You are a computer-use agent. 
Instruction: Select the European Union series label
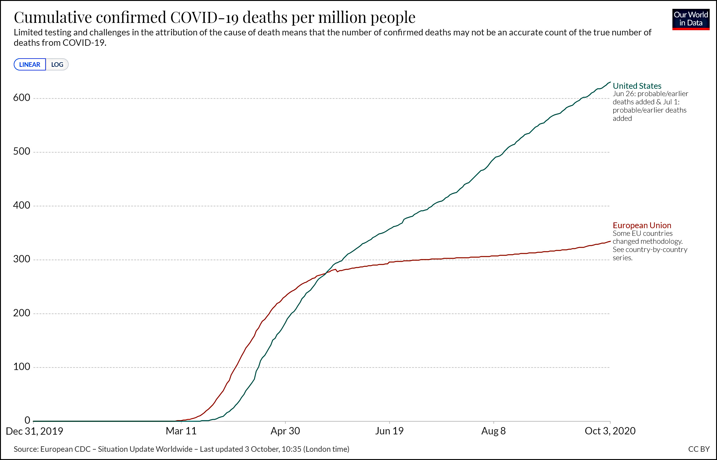pos(642,225)
